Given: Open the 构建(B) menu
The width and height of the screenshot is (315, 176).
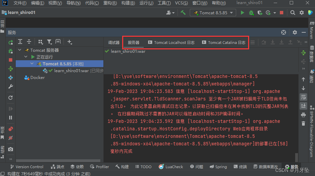Looking at the screenshot, I should coord(128,3).
